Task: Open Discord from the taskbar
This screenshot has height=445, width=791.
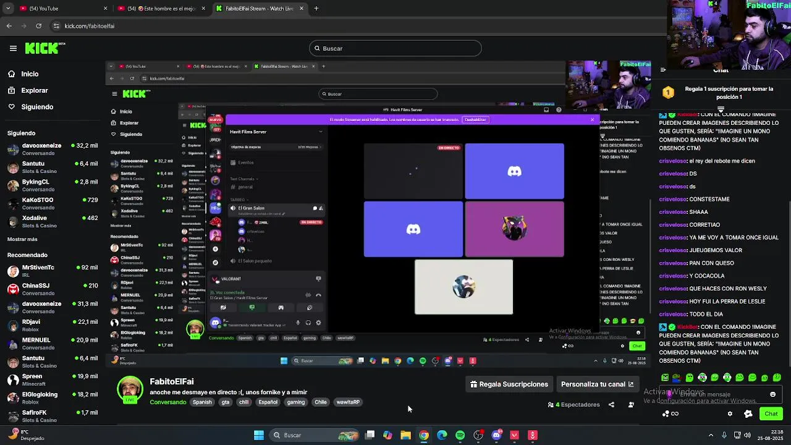Action: tap(496, 435)
